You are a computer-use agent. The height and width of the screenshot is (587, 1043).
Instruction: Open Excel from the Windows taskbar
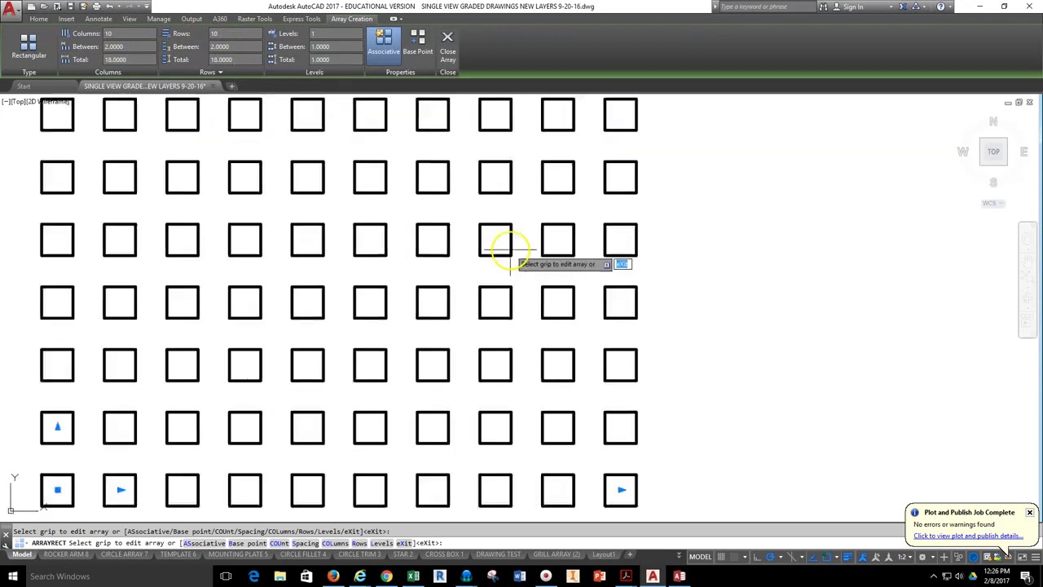tap(413, 576)
